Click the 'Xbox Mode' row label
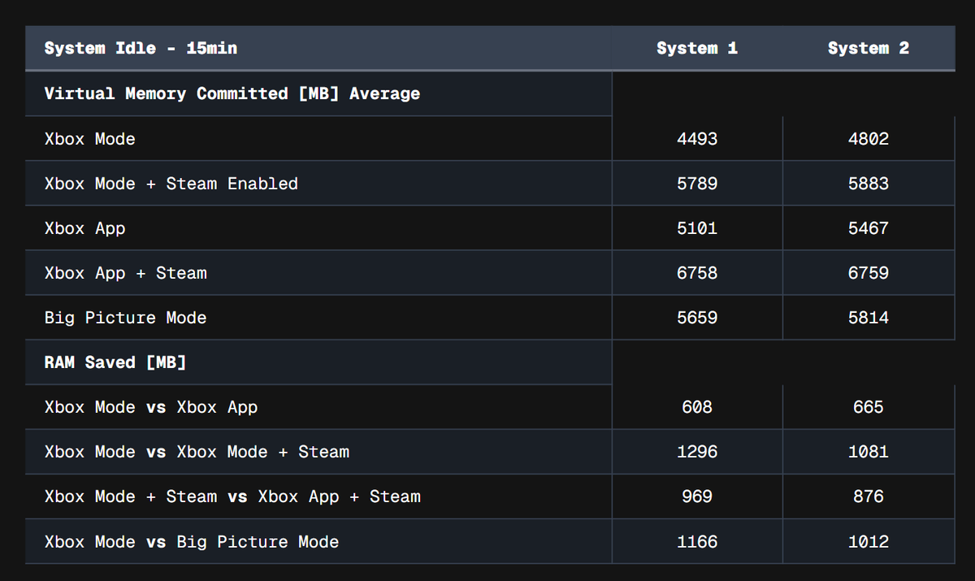This screenshot has height=581, width=975. pos(90,139)
